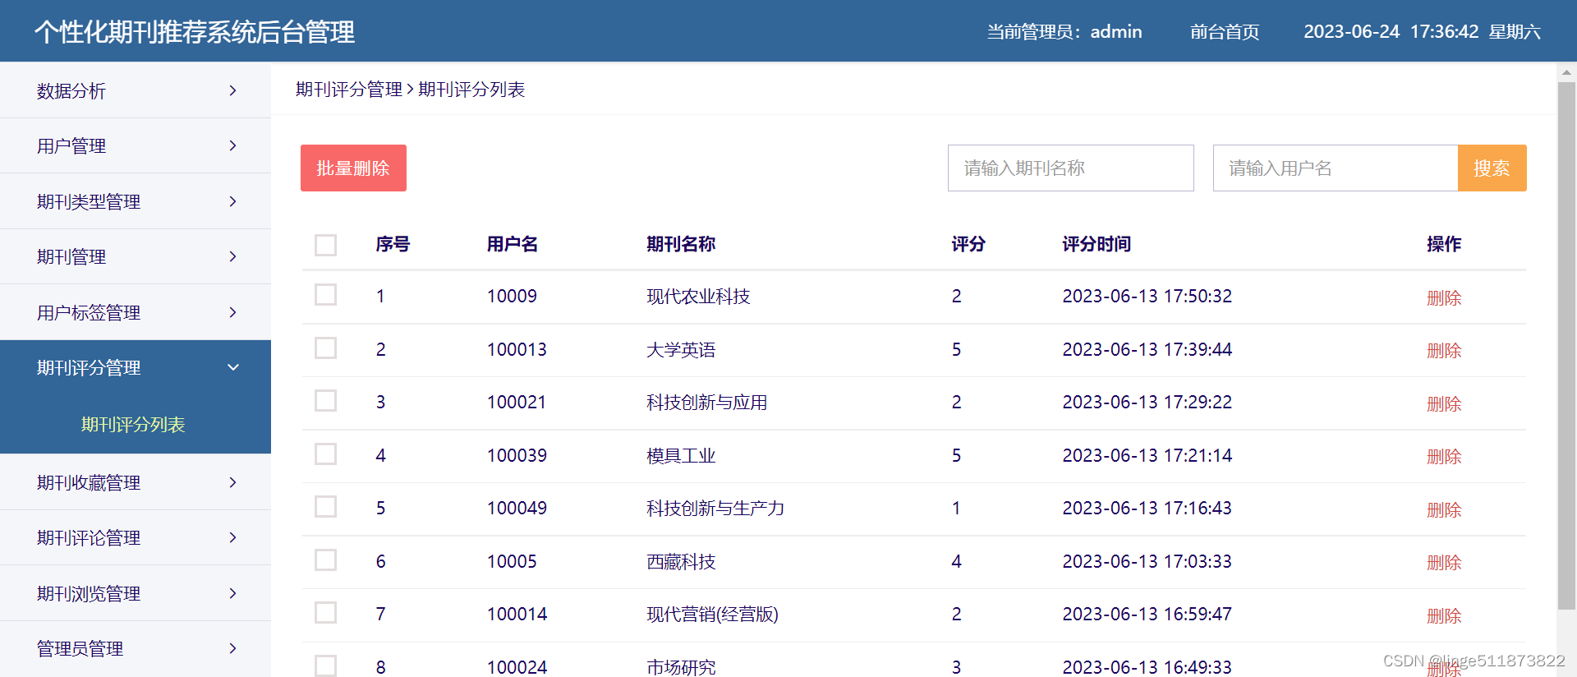Delete the 模具工业 rating
The height and width of the screenshot is (677, 1577).
point(1444,457)
